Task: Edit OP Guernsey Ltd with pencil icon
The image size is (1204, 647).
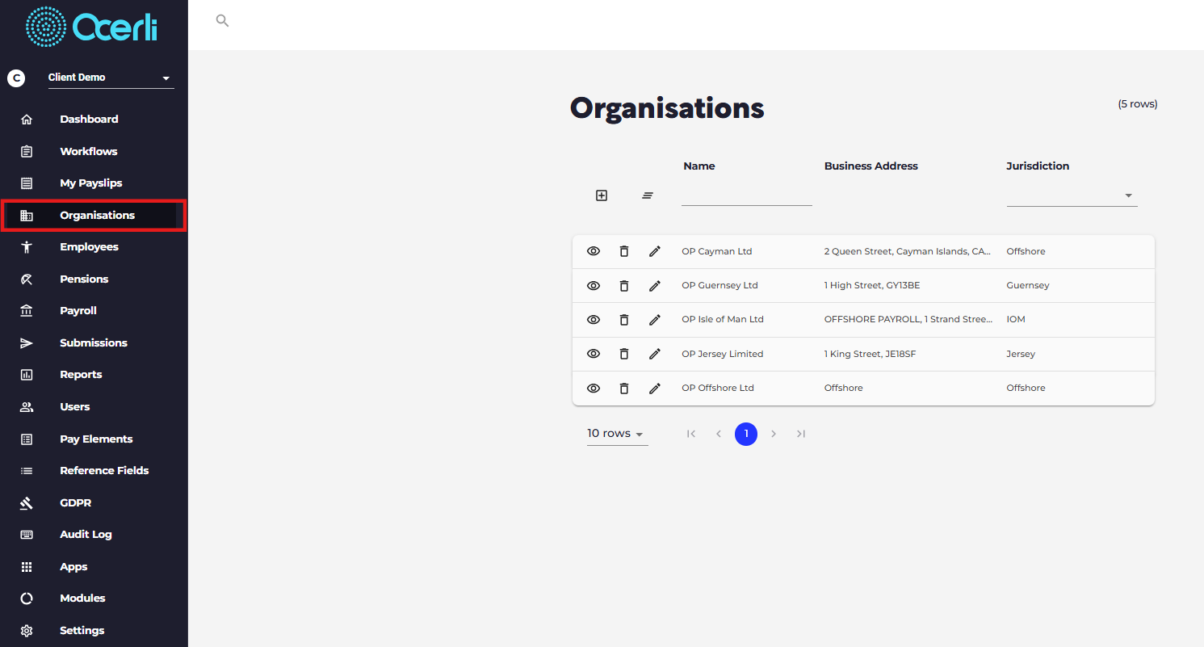Action: point(655,285)
